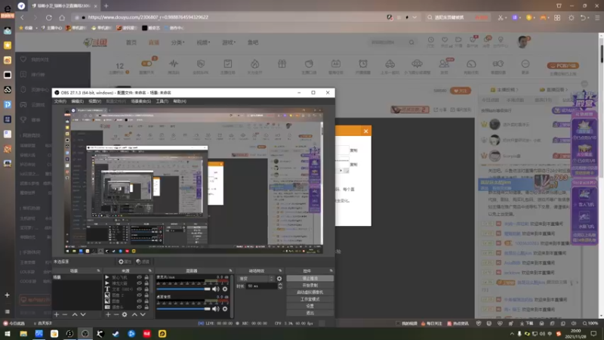Open File Explorer from the taskbar
This screenshot has height=340, width=604.
[x=23, y=334]
